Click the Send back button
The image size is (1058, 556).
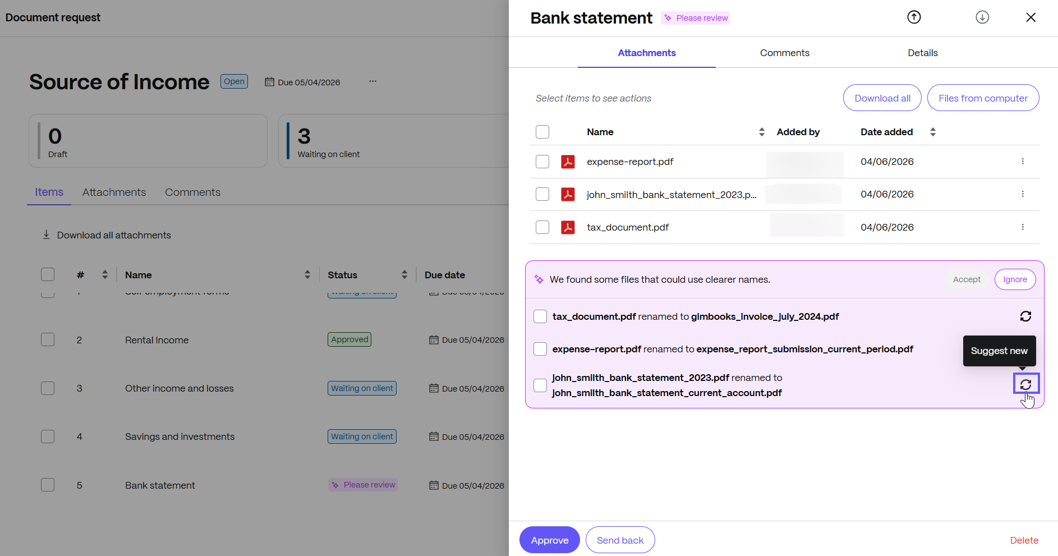click(x=620, y=540)
